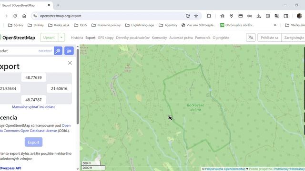Open the browser home page
Image resolution: width=305 pixels, height=171 pixels.
24,16
